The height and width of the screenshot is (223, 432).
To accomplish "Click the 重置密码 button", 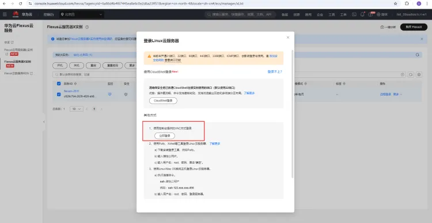I will pyautogui.click(x=113, y=66).
